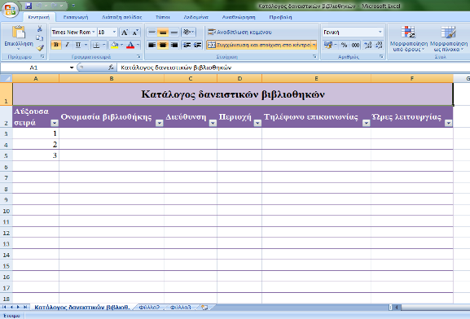Switch to Κεντρική ribbon tab
The width and height of the screenshot is (470, 319).
tap(39, 17)
